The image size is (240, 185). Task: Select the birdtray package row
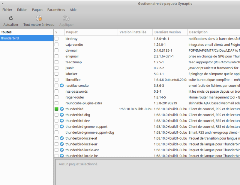147,39
